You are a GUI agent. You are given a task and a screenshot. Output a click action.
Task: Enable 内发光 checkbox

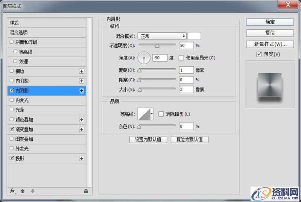tap(12, 100)
